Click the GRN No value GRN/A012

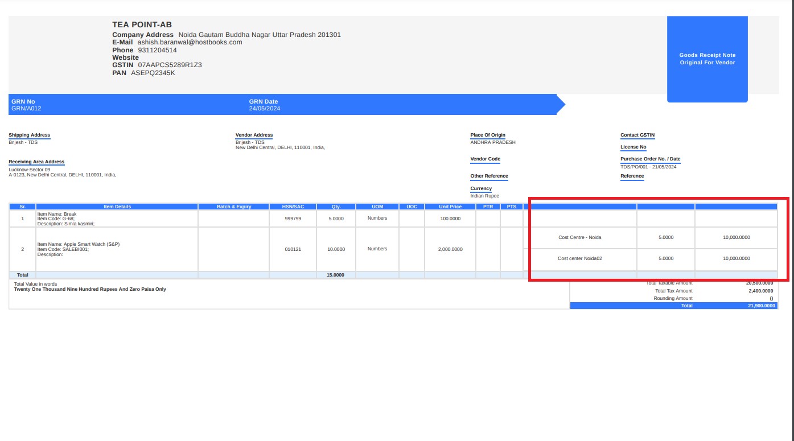tap(26, 108)
